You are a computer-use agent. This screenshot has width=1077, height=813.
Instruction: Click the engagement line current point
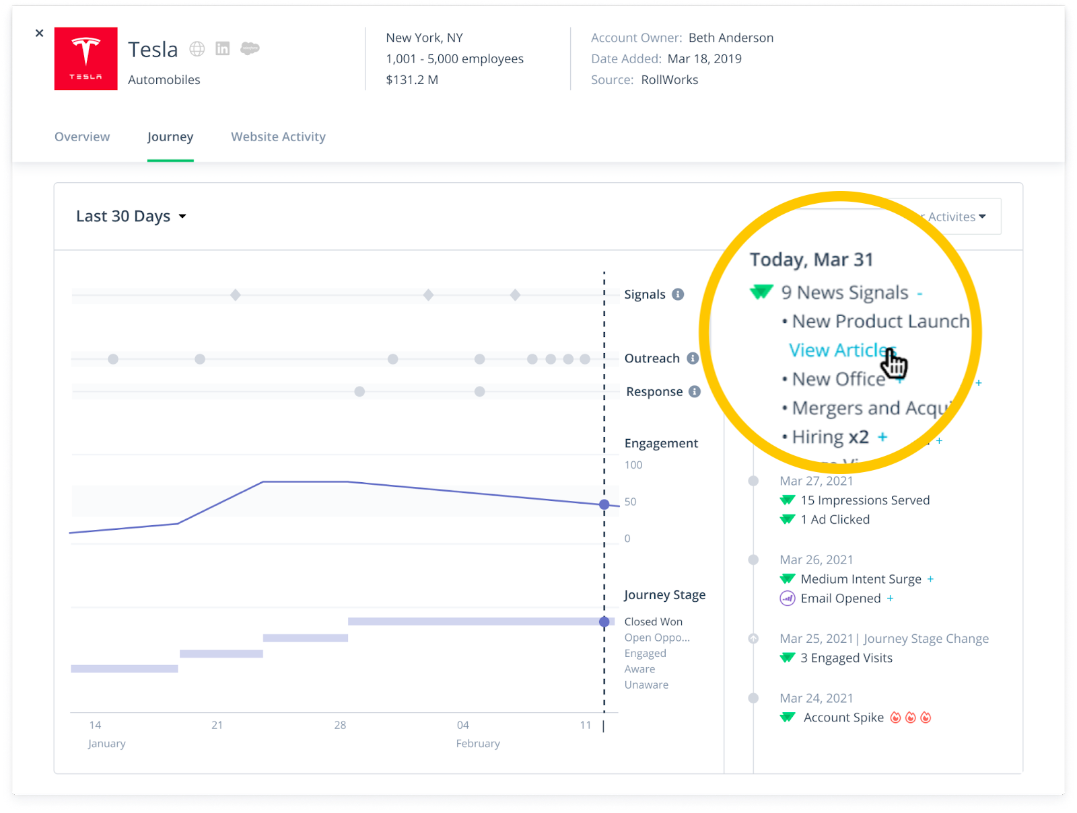pyautogui.click(x=604, y=504)
